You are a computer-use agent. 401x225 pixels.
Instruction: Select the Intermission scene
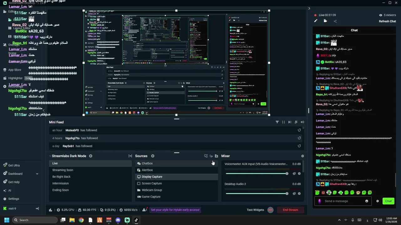[x=91, y=183]
